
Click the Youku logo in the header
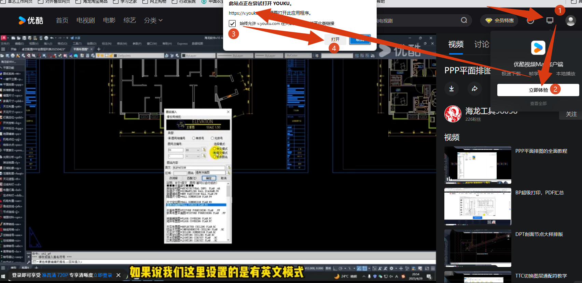pos(31,20)
